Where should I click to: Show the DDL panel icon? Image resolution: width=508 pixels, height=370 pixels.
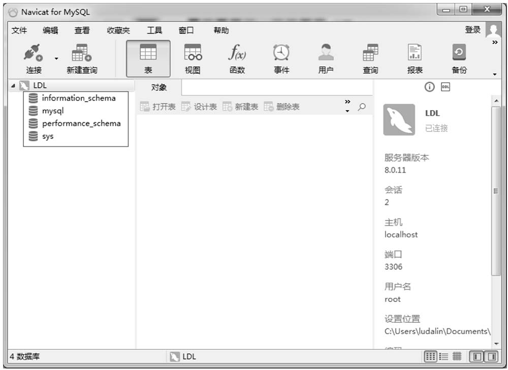coord(446,87)
